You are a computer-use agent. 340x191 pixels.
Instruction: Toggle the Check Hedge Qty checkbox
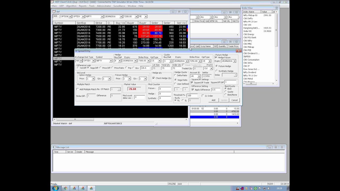click(154, 78)
